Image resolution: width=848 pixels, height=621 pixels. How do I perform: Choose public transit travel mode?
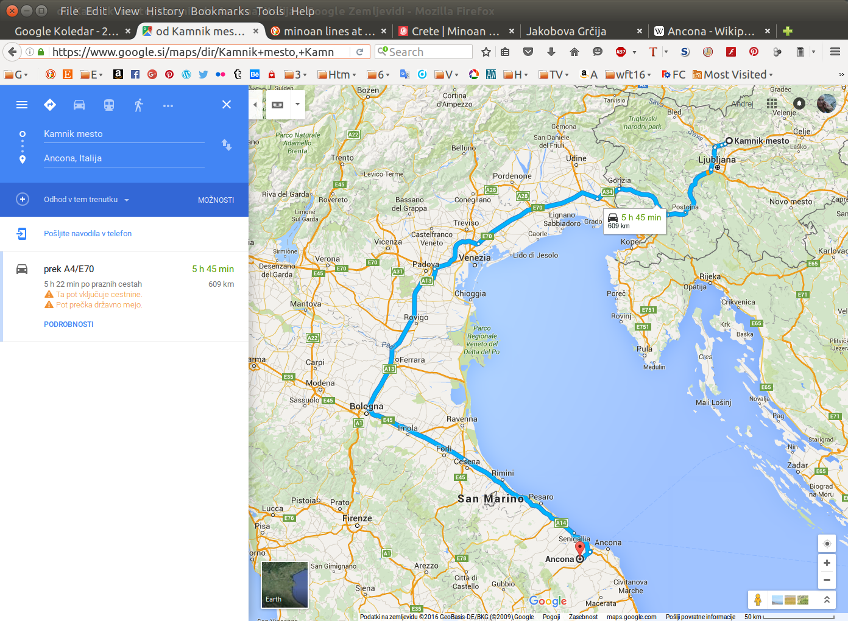pyautogui.click(x=109, y=105)
